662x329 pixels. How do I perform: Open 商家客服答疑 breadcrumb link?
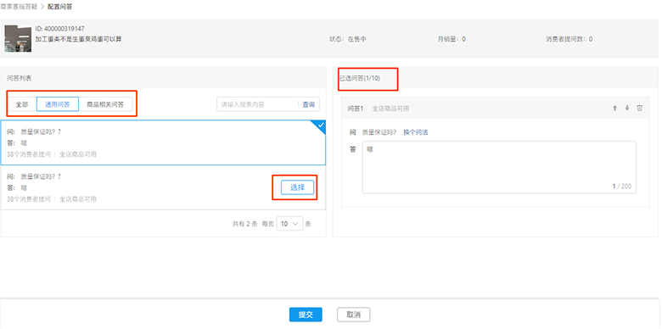[x=19, y=7]
